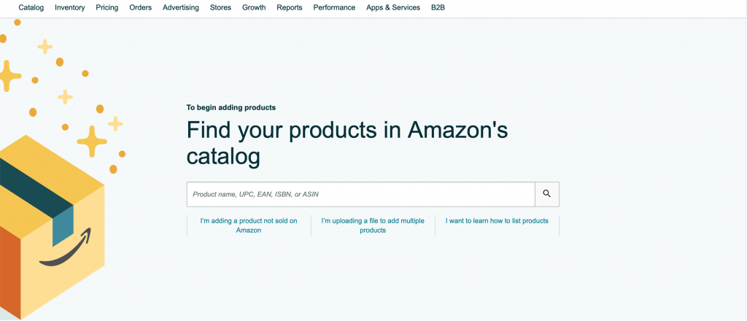The width and height of the screenshot is (747, 321).
Task: Open the Apps & Services menu
Action: tap(393, 7)
